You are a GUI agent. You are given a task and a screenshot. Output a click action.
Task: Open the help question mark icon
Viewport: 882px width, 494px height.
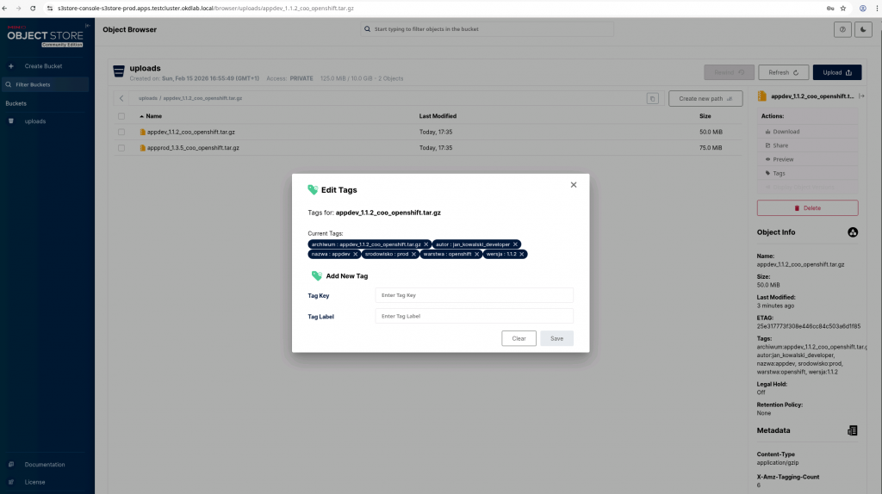(842, 29)
